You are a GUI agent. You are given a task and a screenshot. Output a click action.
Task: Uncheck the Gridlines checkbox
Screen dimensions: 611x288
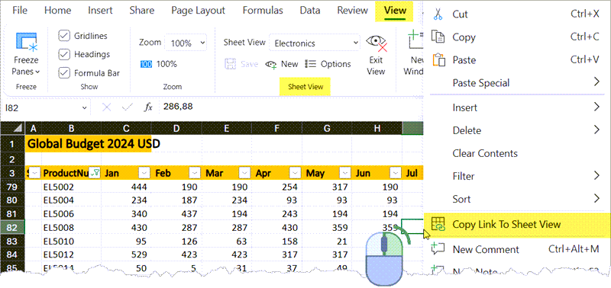coord(64,36)
